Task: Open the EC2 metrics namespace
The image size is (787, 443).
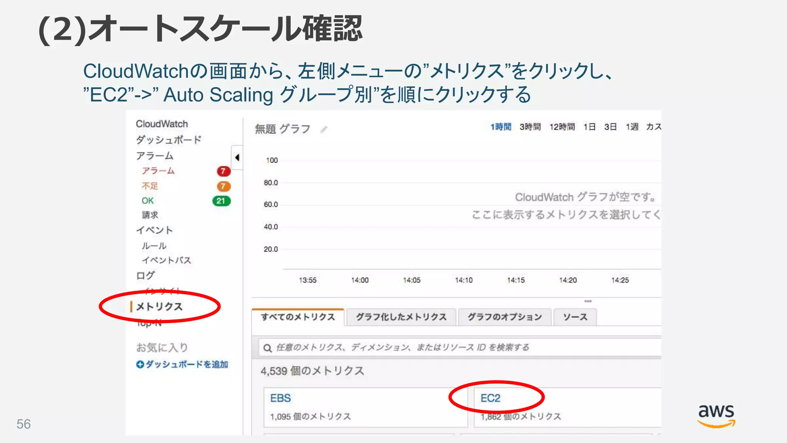Action: click(x=490, y=398)
